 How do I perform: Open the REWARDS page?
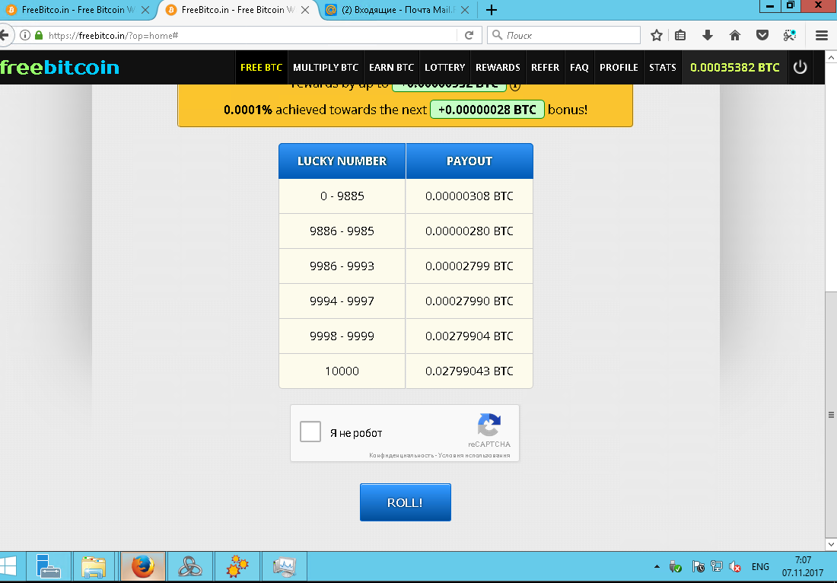[x=498, y=67]
